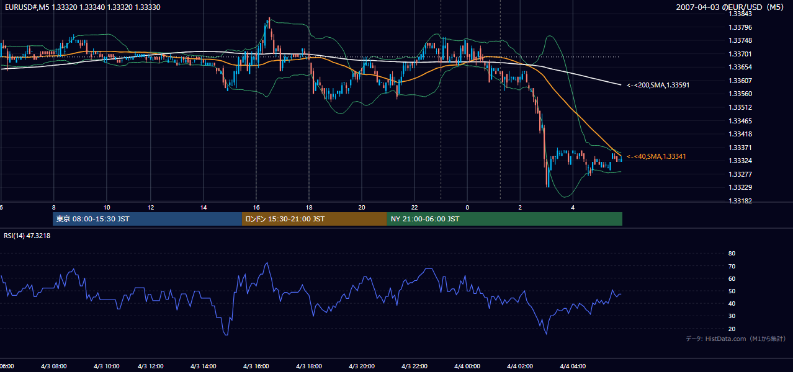Click the 4/4 04:00 time label
Viewport: 793px width, 372px height.
pyautogui.click(x=573, y=366)
